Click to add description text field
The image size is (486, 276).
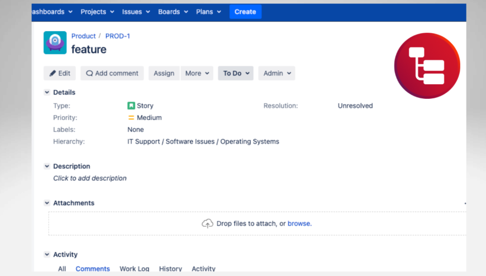tap(90, 178)
